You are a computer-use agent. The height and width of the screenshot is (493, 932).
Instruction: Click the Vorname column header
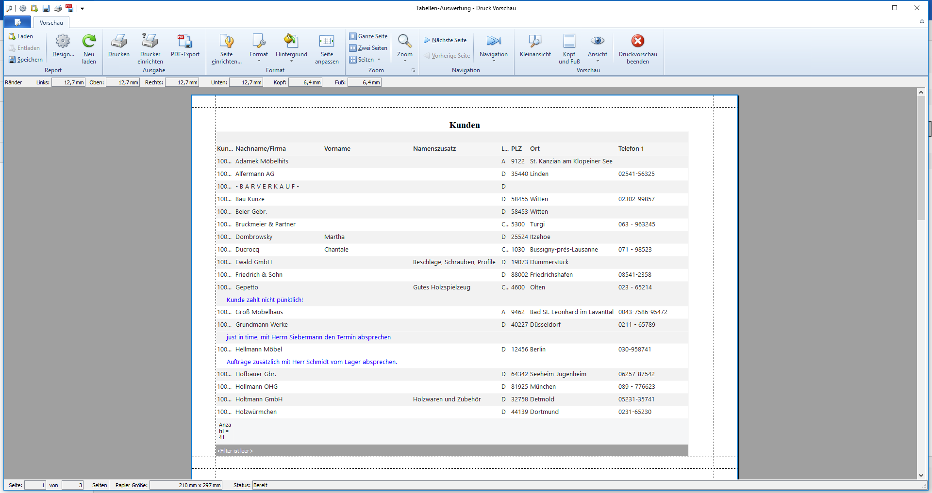[337, 149]
